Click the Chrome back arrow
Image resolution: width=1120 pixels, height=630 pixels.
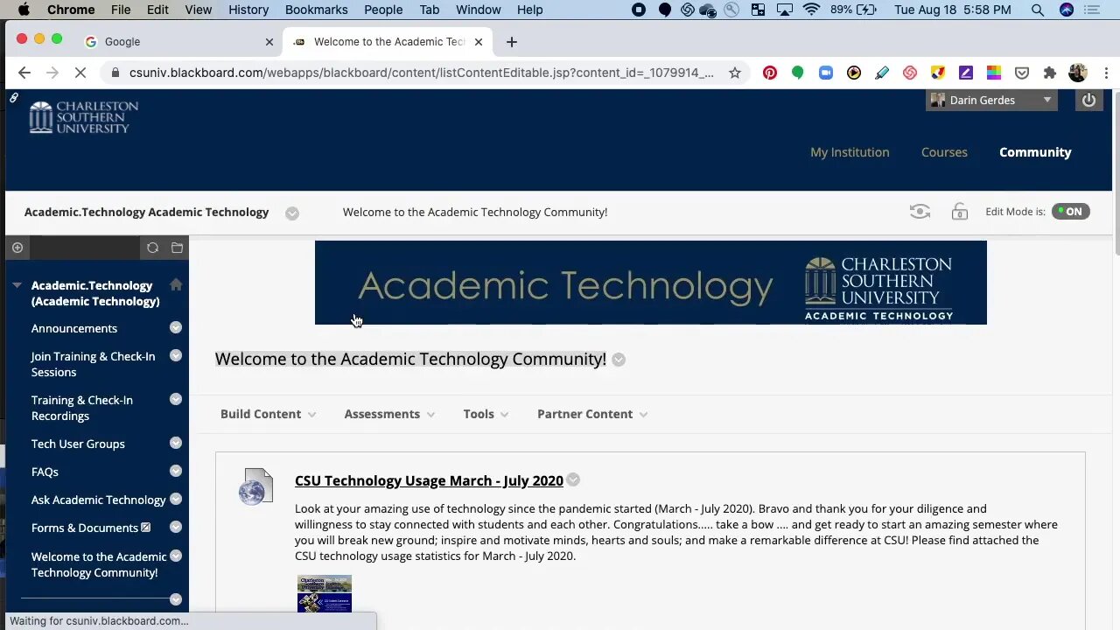pos(24,73)
